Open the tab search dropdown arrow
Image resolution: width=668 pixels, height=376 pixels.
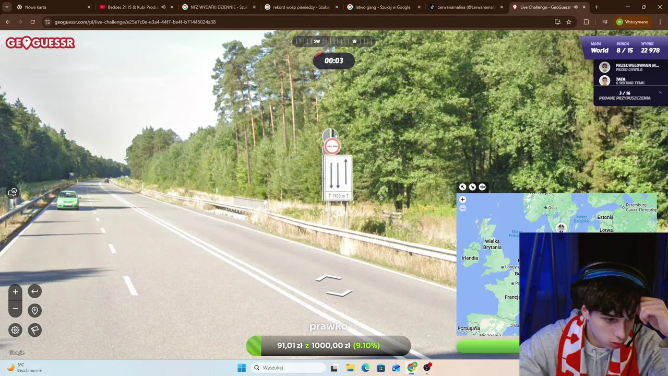click(x=7, y=7)
